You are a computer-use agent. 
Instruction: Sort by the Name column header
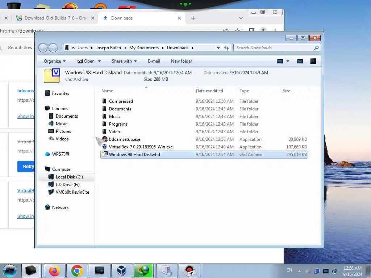107,91
